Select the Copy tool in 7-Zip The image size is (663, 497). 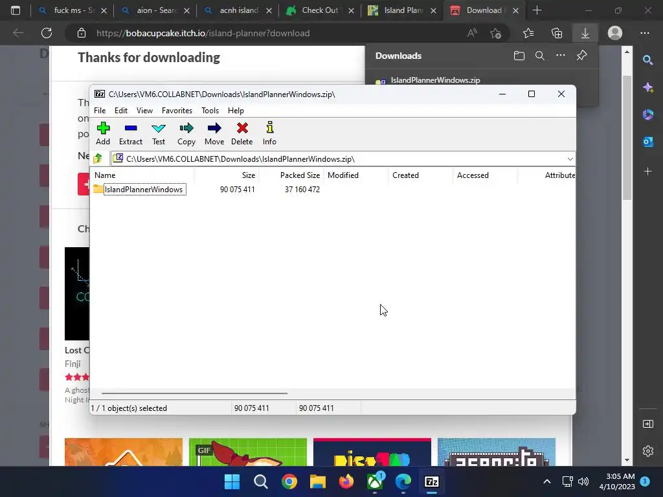click(x=186, y=133)
